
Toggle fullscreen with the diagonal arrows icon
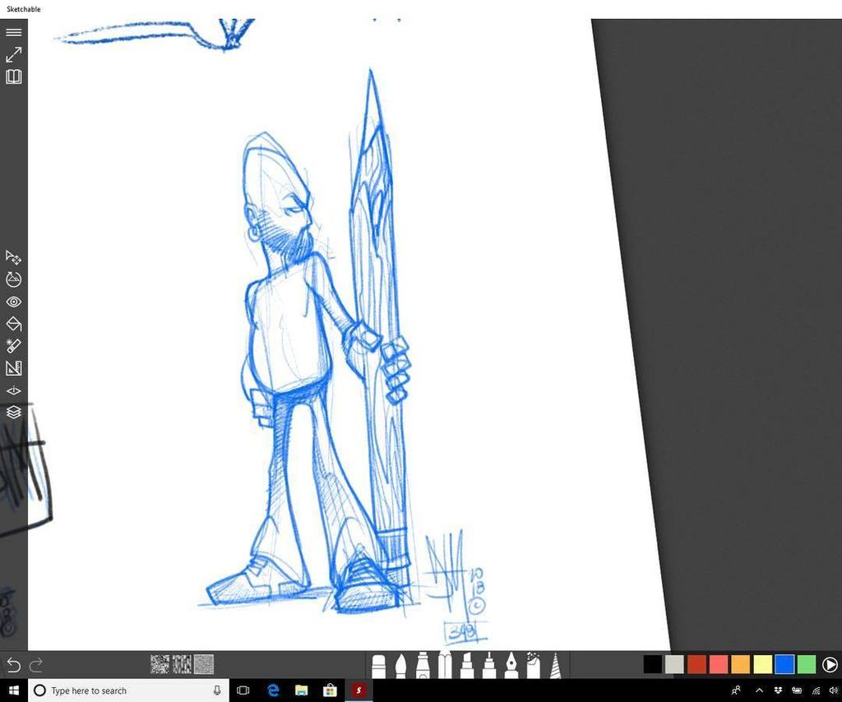[x=13, y=54]
